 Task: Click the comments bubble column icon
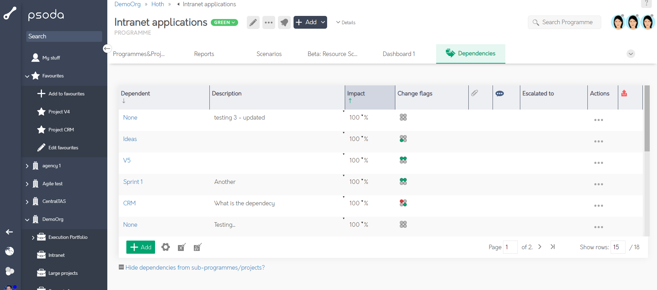click(x=499, y=93)
